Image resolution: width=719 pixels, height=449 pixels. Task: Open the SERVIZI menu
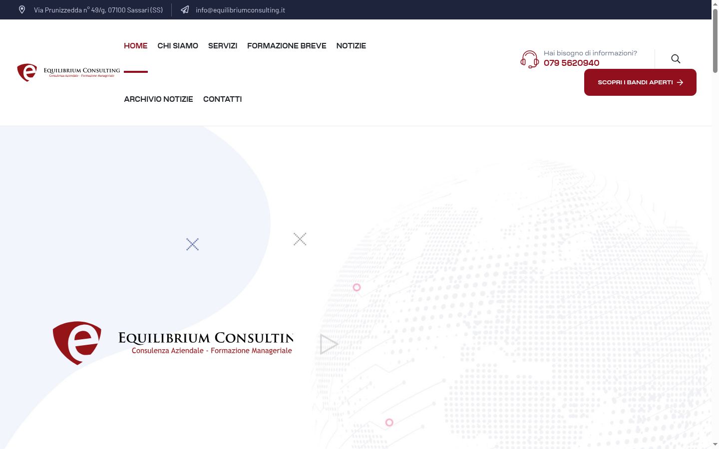click(x=223, y=46)
